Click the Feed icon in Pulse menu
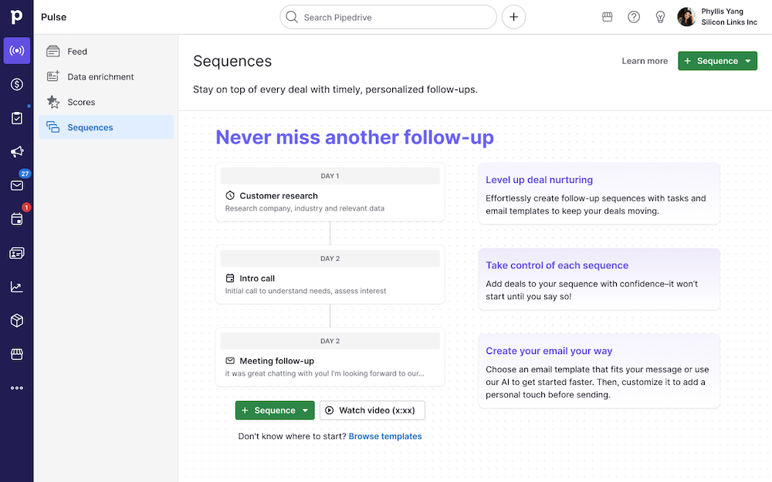The image size is (772, 482). pyautogui.click(x=53, y=51)
